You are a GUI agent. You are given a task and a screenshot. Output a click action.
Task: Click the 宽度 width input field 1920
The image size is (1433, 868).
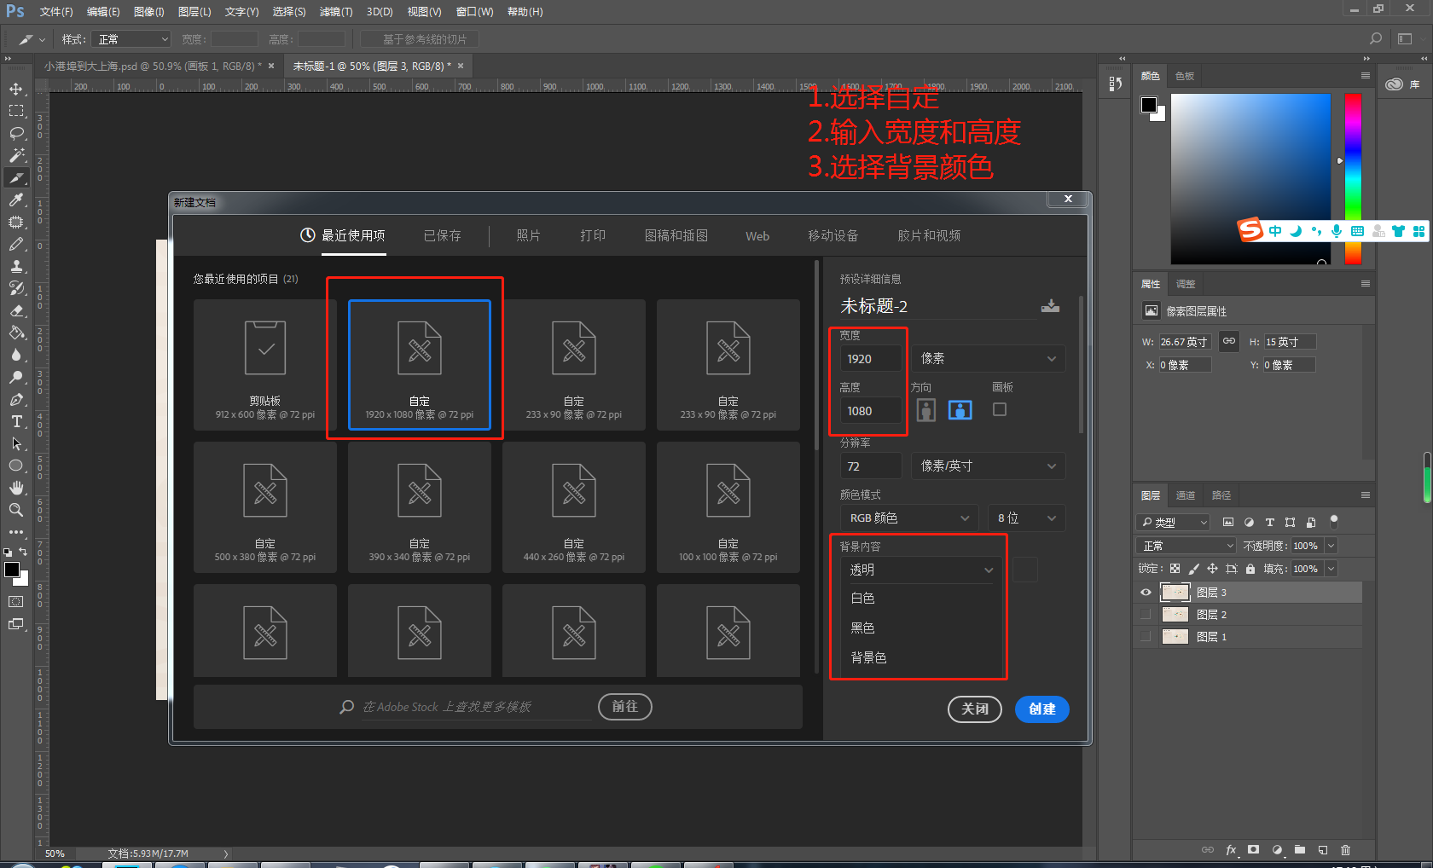(870, 359)
